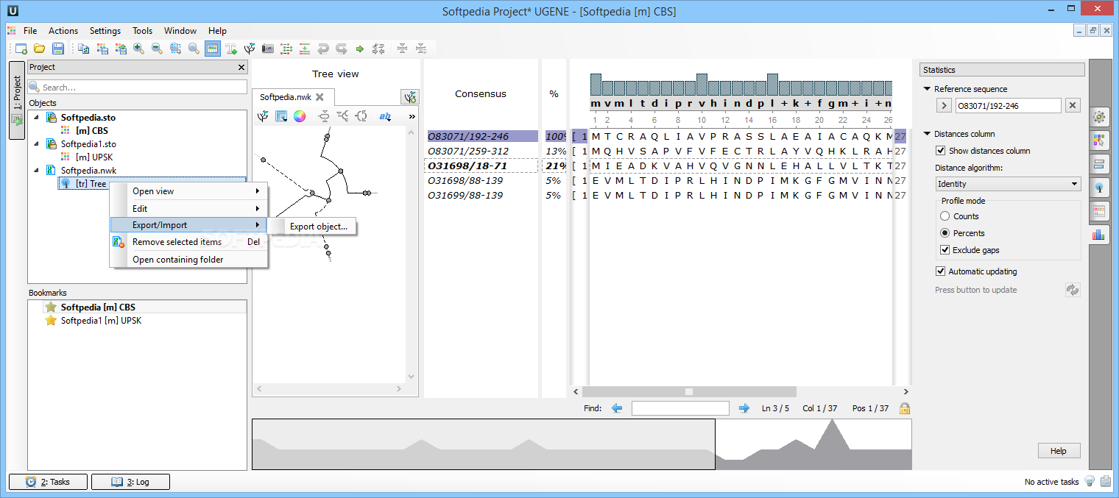Click the alignment horizontal scrollbar thumb
The image size is (1119, 498).
pos(689,392)
